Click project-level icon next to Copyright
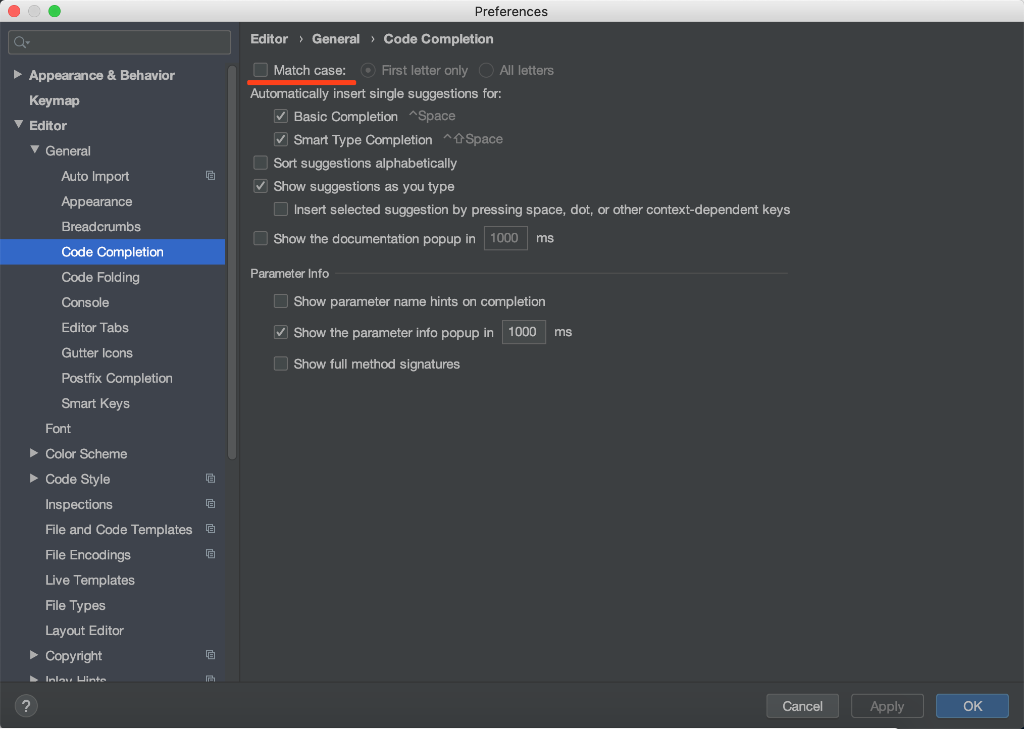 211,655
